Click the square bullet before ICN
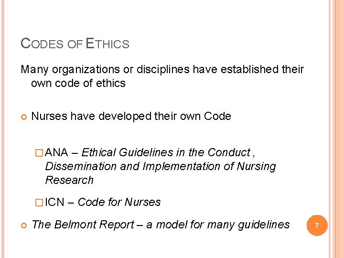The width and height of the screenshot is (344, 258). point(39,202)
